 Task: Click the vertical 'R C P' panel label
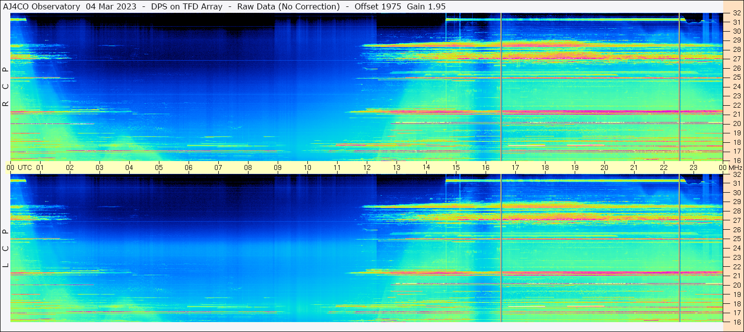(5, 87)
